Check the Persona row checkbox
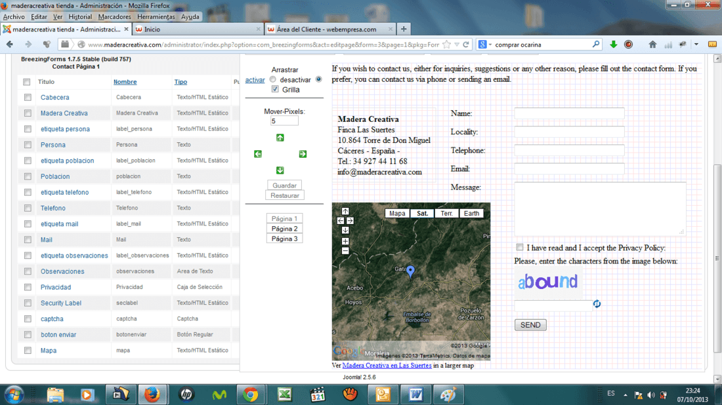 28,145
